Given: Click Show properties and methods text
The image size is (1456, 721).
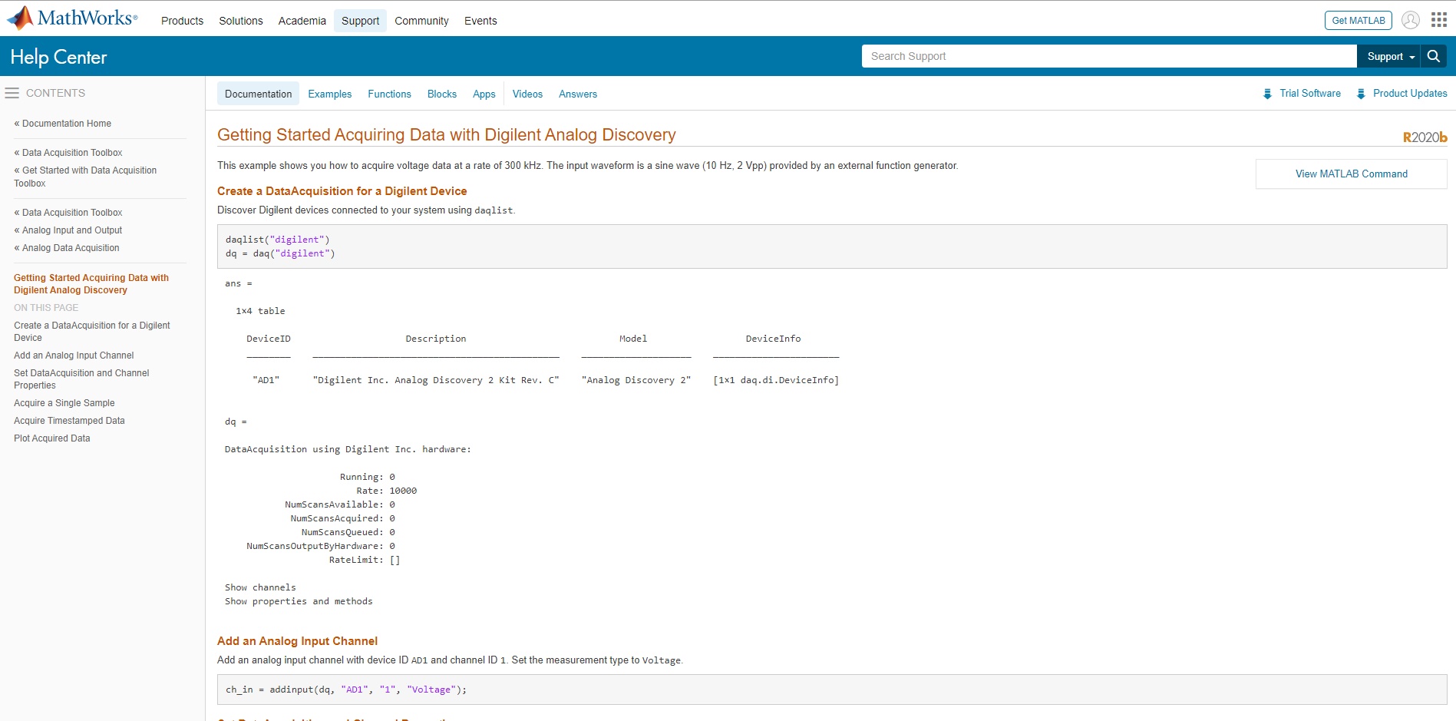Looking at the screenshot, I should tap(299, 601).
